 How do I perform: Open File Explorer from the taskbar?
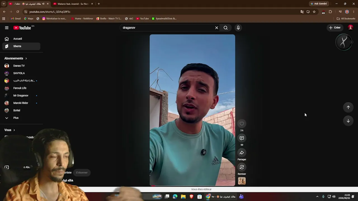(183, 197)
